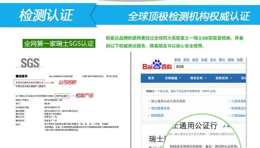This screenshot has width=260, height=148.
Task: Open the 网页 top link
Action: [186, 60]
